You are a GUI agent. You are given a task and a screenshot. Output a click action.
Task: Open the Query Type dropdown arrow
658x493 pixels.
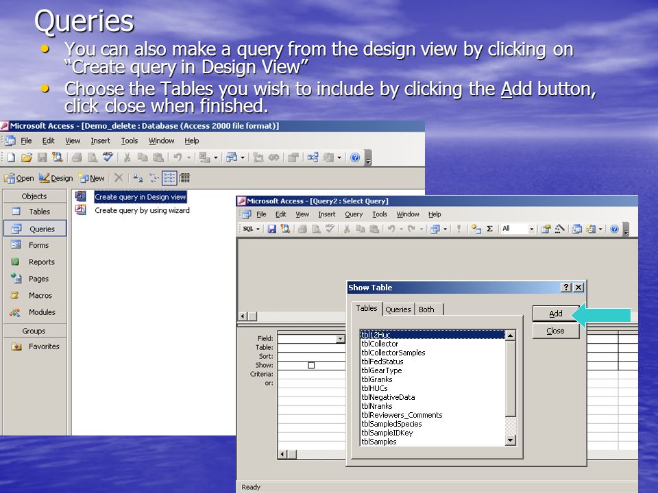click(446, 229)
